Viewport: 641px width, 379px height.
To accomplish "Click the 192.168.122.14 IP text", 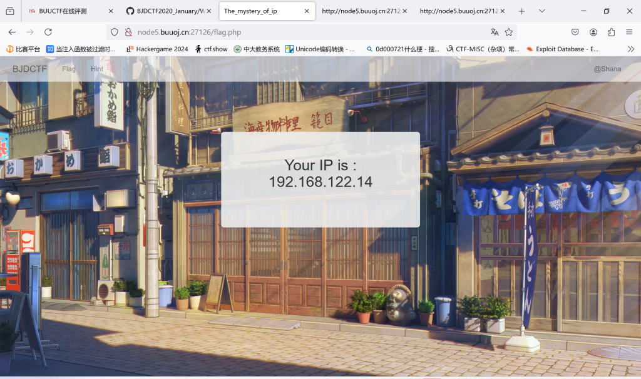I will click(x=320, y=182).
